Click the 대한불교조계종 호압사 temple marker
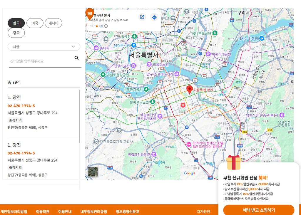Image resolution: width=301 pixels, height=215 pixels. [x=96, y=142]
